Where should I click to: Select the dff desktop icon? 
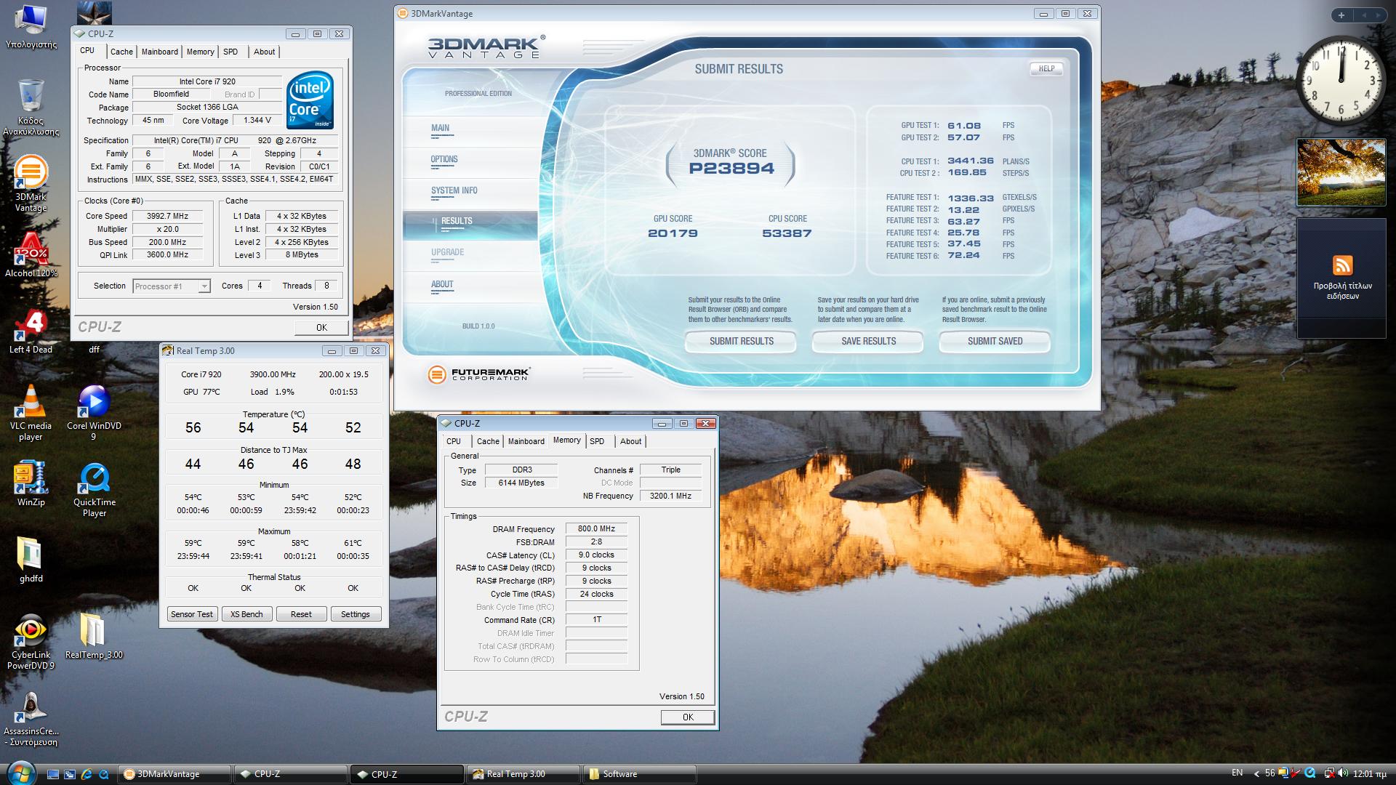pyautogui.click(x=94, y=349)
